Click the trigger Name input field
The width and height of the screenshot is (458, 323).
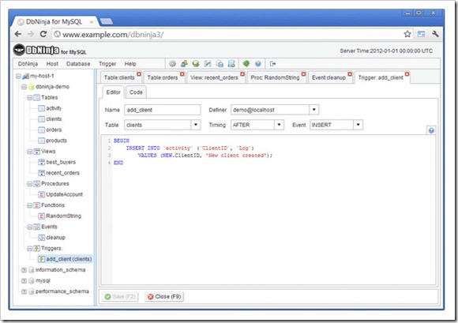(x=163, y=110)
